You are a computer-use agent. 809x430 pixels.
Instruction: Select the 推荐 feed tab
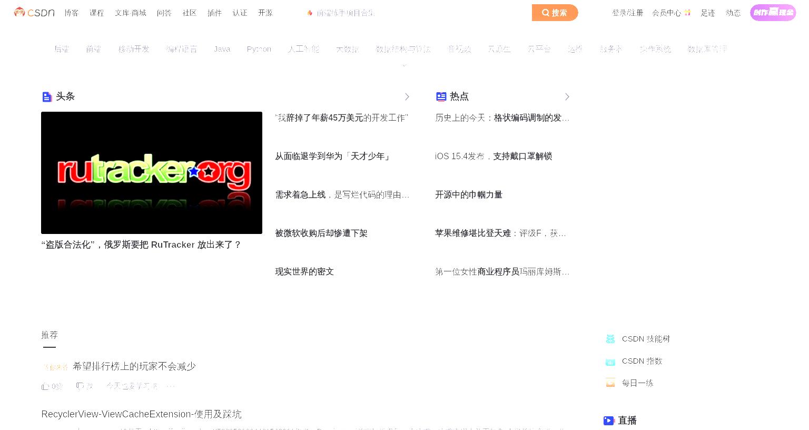point(50,335)
